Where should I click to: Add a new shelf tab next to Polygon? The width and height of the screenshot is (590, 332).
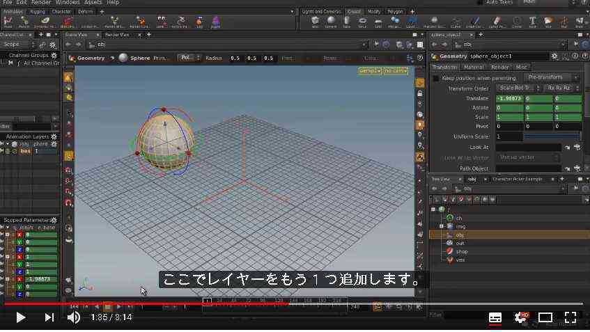[x=412, y=12]
